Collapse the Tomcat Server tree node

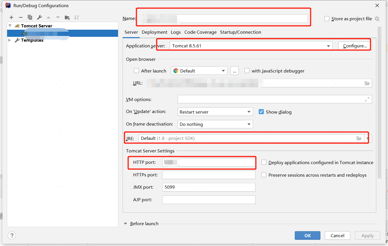(10, 26)
